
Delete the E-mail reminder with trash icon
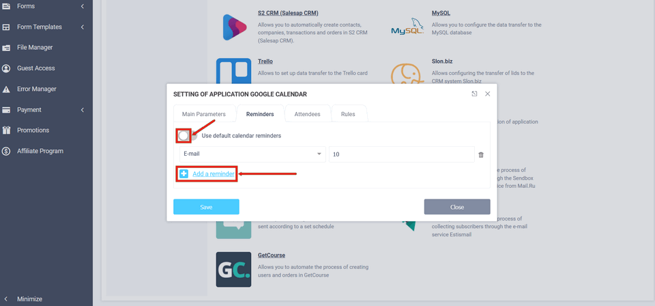click(481, 155)
